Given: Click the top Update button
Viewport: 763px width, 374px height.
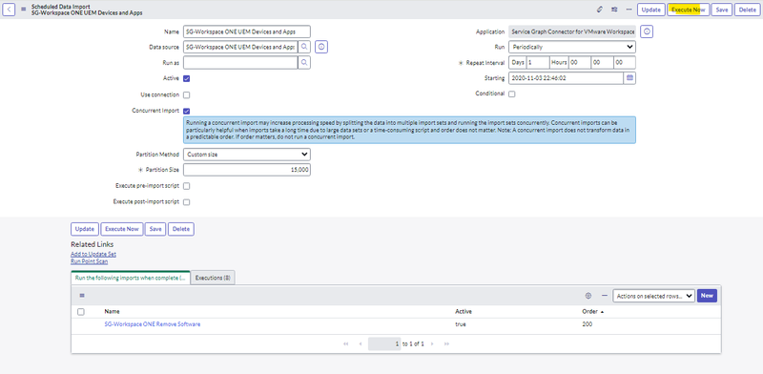Looking at the screenshot, I should tap(651, 10).
